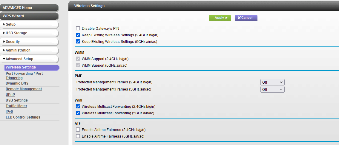Click the PMF section heading

(x=78, y=76)
